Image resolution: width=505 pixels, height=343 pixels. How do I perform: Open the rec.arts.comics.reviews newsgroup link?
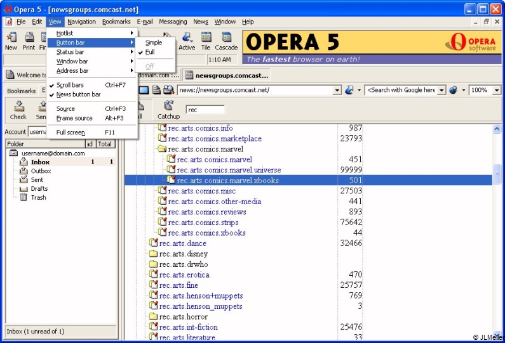tap(207, 212)
